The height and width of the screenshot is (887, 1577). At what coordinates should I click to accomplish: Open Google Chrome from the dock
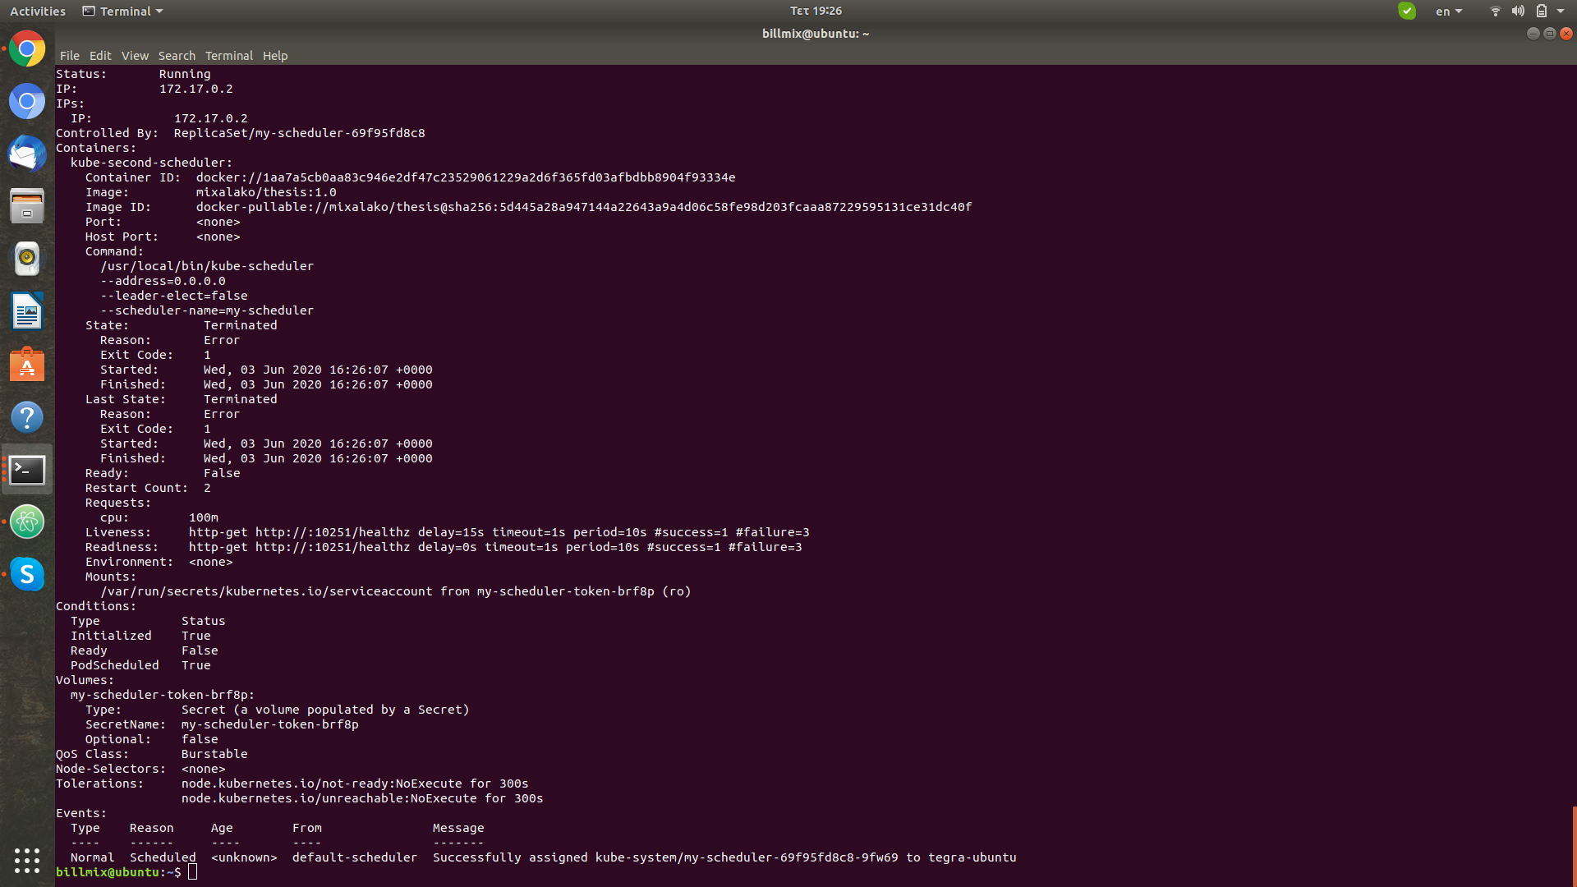pyautogui.click(x=27, y=48)
